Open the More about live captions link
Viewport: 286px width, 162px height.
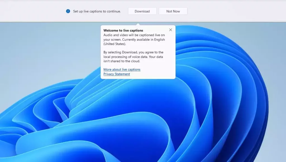click(122, 70)
